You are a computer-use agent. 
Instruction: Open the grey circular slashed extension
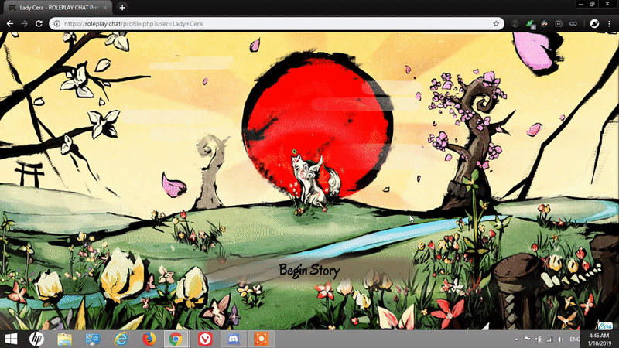tap(515, 24)
